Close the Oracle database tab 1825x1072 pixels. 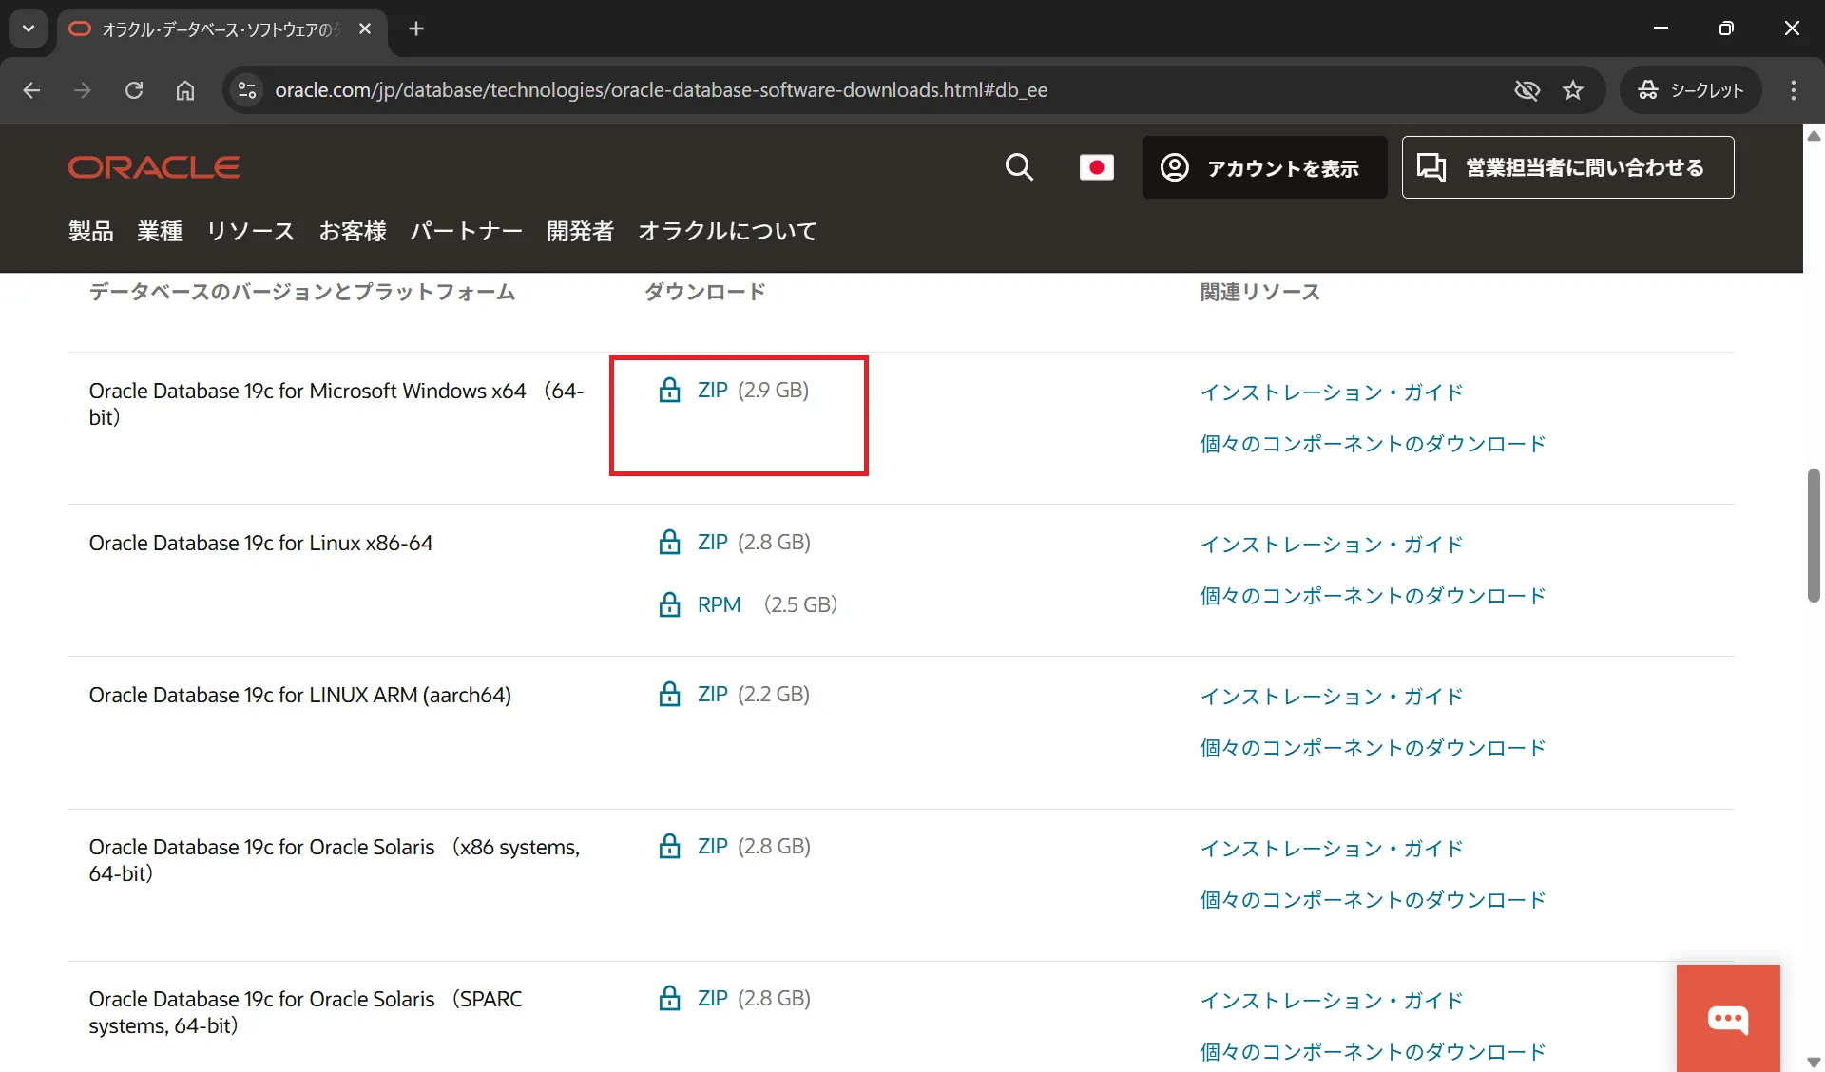click(x=365, y=29)
